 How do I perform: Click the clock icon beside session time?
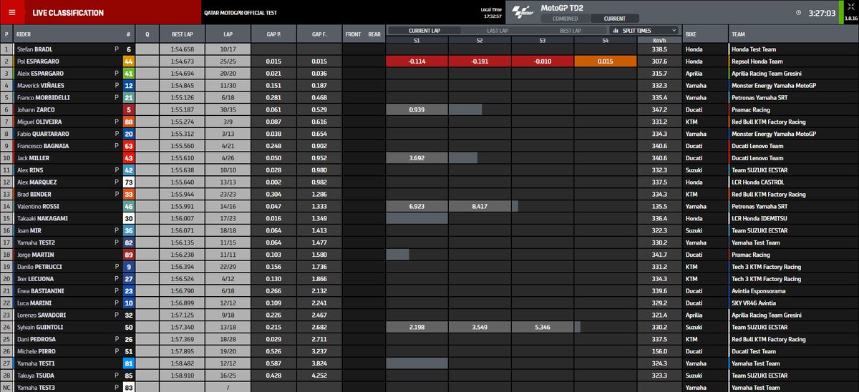point(798,12)
